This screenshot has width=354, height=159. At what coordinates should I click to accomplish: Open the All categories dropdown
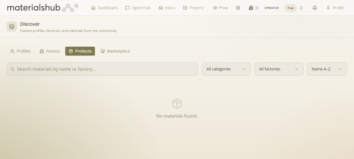226,69
